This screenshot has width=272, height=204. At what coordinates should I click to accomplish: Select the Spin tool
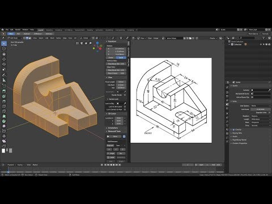(x=4, y=121)
